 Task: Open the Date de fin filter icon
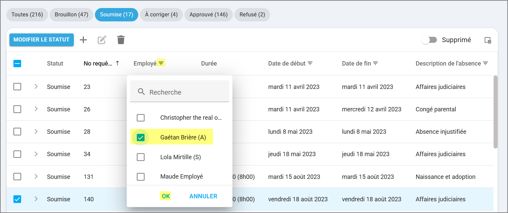(375, 63)
